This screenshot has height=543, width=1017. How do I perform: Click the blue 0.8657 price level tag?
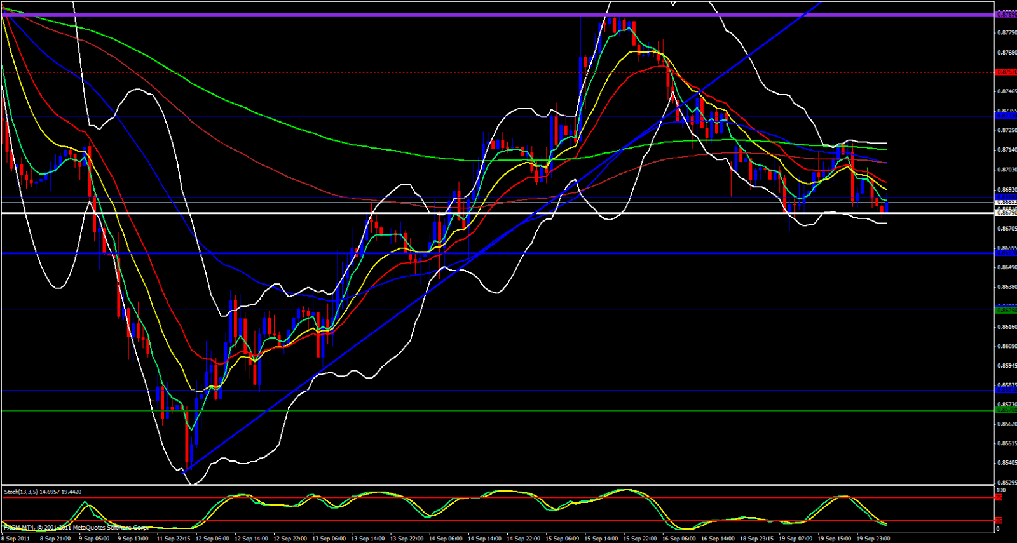[x=1005, y=253]
